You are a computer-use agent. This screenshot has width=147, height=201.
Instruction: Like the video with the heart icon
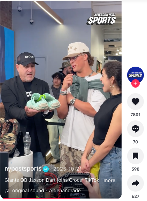point(136,102)
